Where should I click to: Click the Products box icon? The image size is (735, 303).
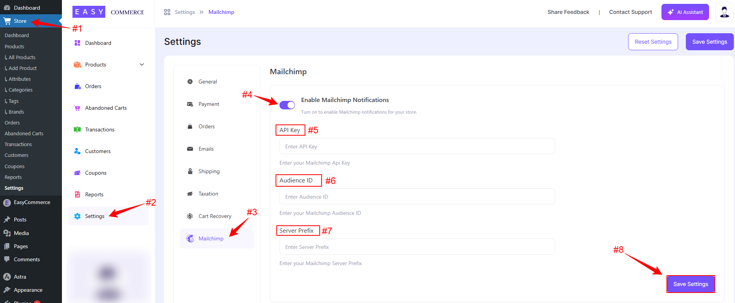click(77, 65)
